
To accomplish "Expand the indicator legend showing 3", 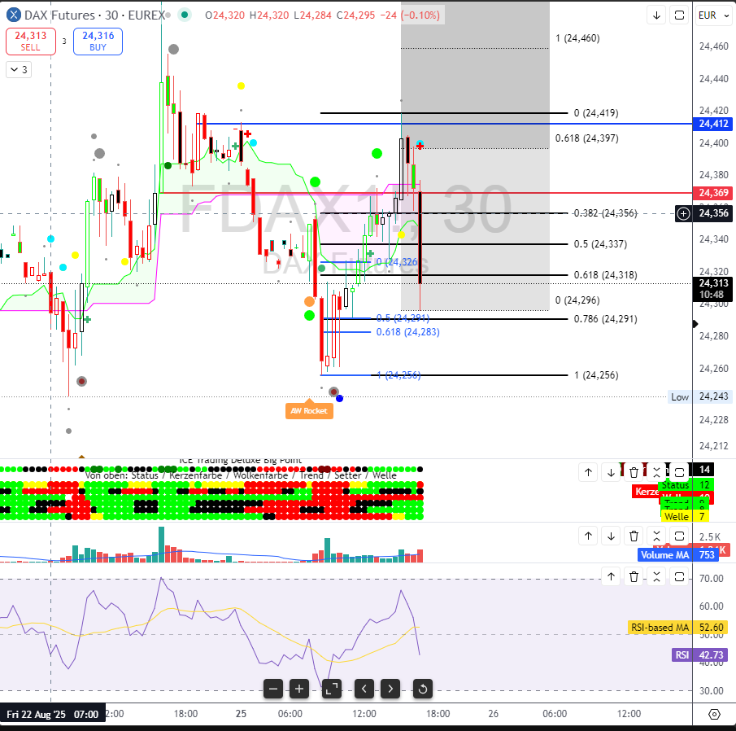I will (19, 70).
